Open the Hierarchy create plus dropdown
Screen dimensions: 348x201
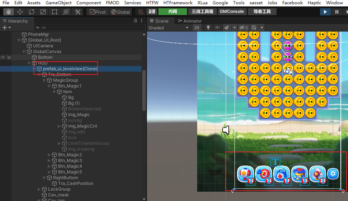click(x=6, y=28)
